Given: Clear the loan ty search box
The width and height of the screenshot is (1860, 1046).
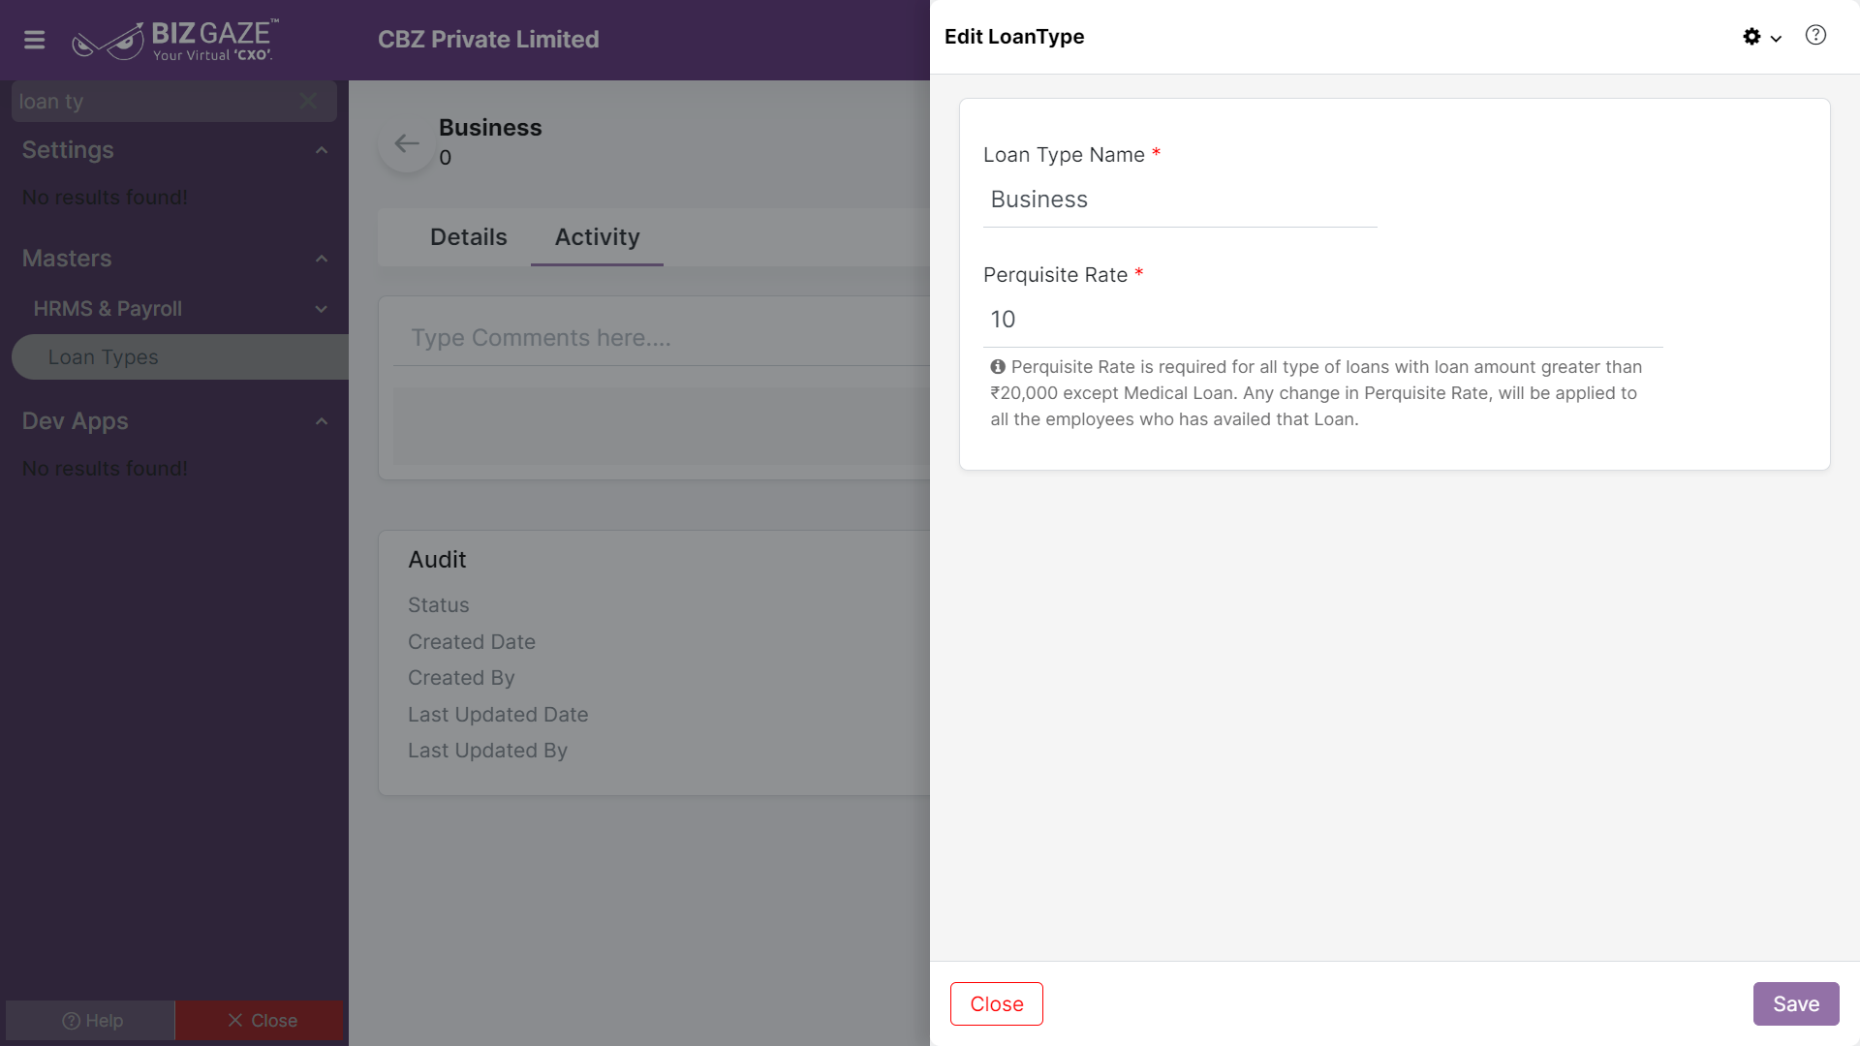Looking at the screenshot, I should pos(308,101).
